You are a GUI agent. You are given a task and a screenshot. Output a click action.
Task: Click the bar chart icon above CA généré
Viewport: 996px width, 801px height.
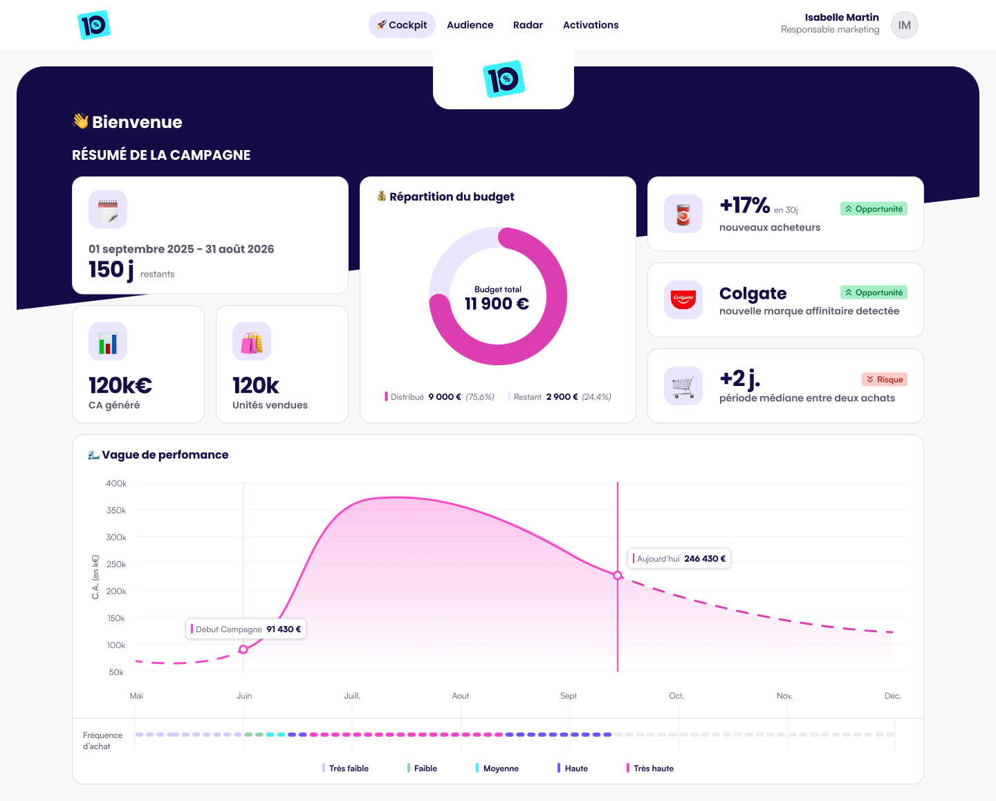108,342
